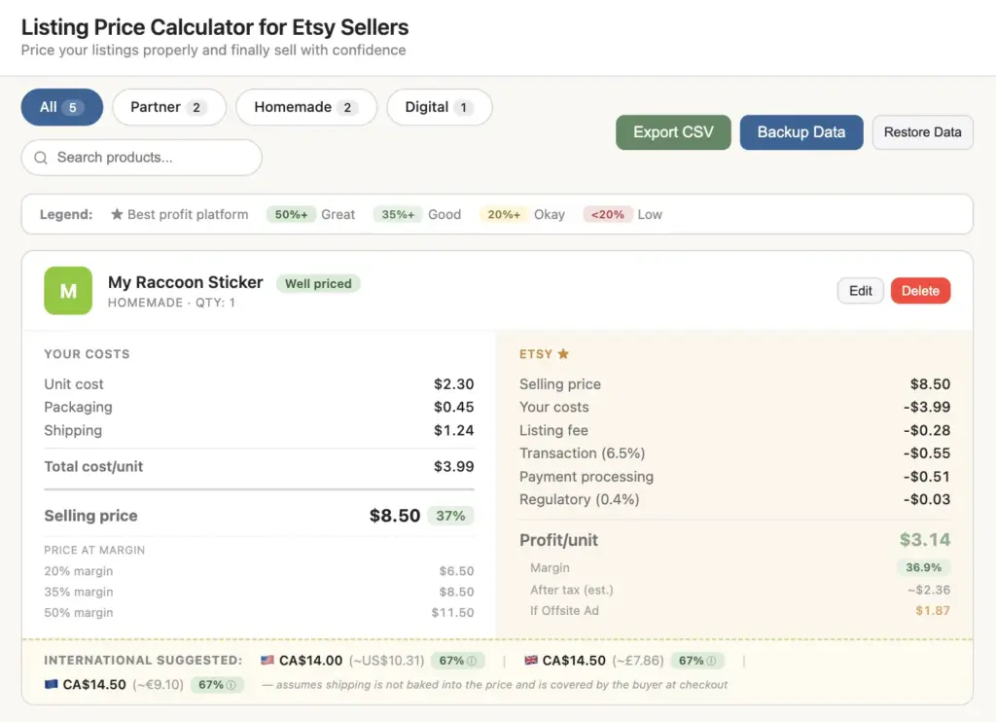Click the 50% margin price $11.50

(x=452, y=613)
